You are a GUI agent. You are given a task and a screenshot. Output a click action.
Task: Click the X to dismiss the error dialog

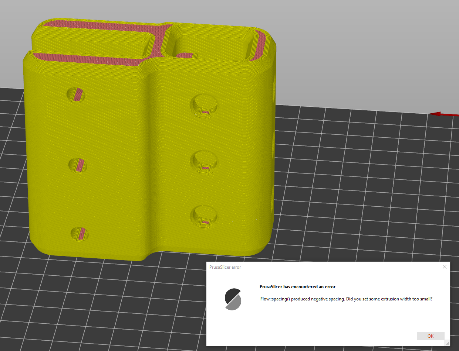click(444, 266)
